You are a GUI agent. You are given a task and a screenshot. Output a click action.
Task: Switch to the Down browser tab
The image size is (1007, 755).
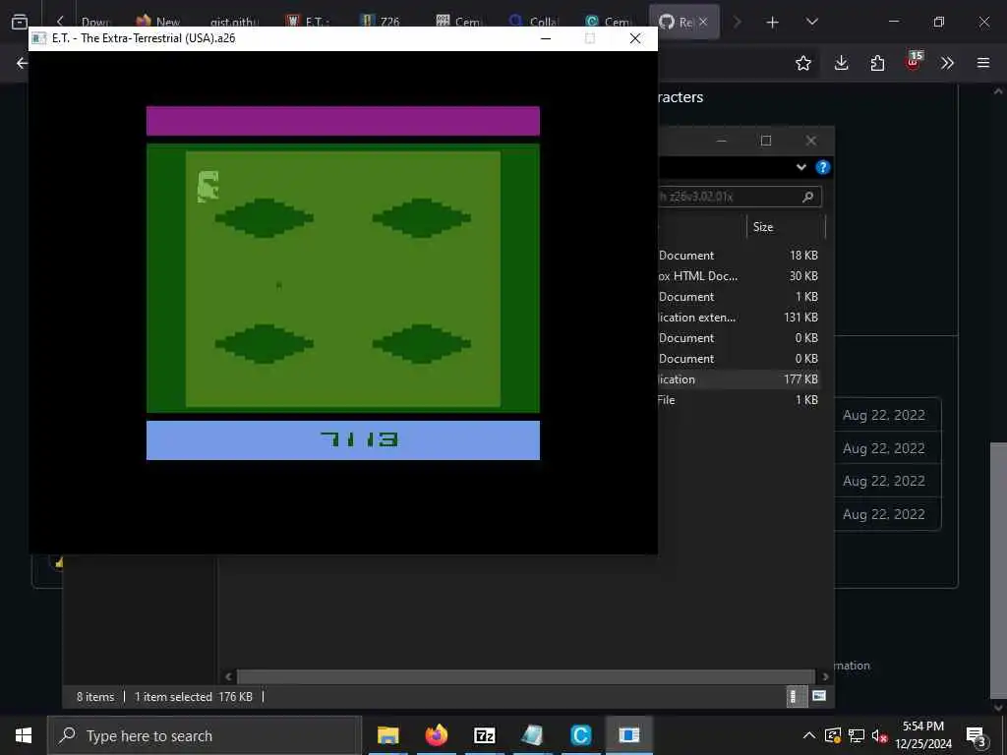(95, 22)
